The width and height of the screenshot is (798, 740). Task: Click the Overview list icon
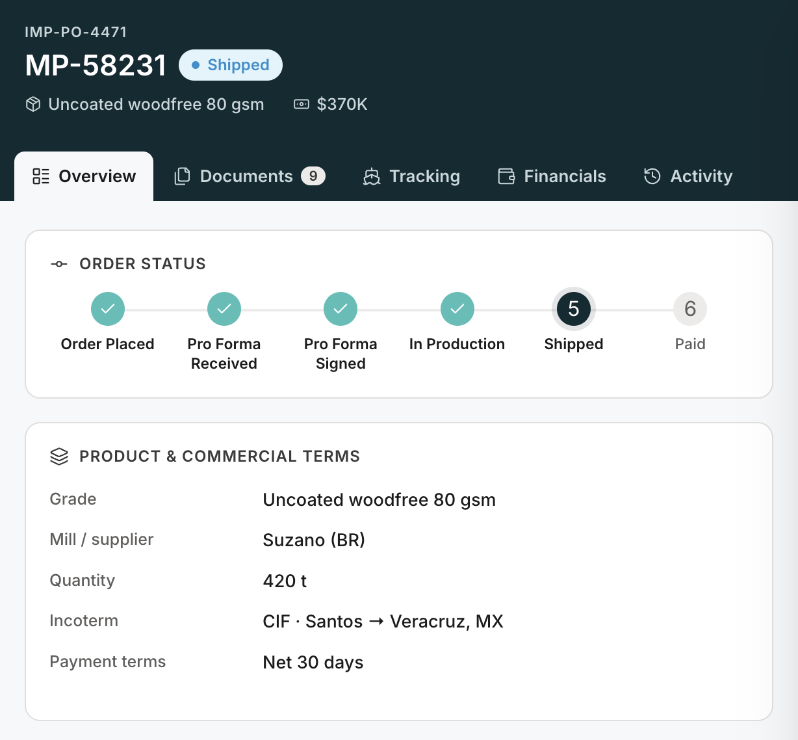(41, 176)
